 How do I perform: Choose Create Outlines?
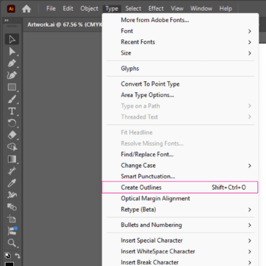(x=180, y=188)
